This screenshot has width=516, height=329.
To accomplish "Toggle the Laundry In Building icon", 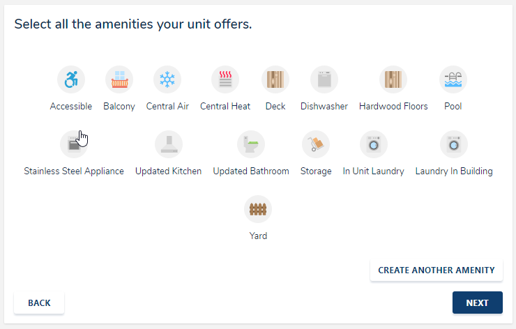I will pyautogui.click(x=454, y=144).
